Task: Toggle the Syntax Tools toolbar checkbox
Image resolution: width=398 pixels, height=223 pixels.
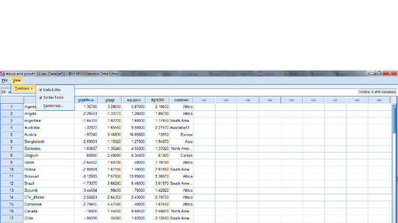Action: coord(41,97)
